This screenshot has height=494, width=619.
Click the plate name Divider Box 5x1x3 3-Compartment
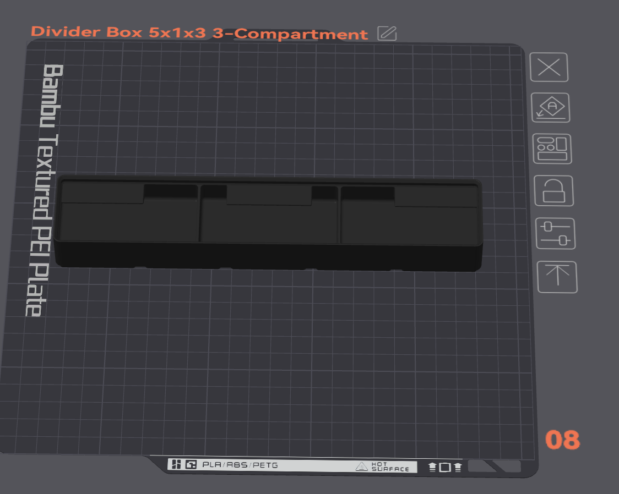(199, 33)
